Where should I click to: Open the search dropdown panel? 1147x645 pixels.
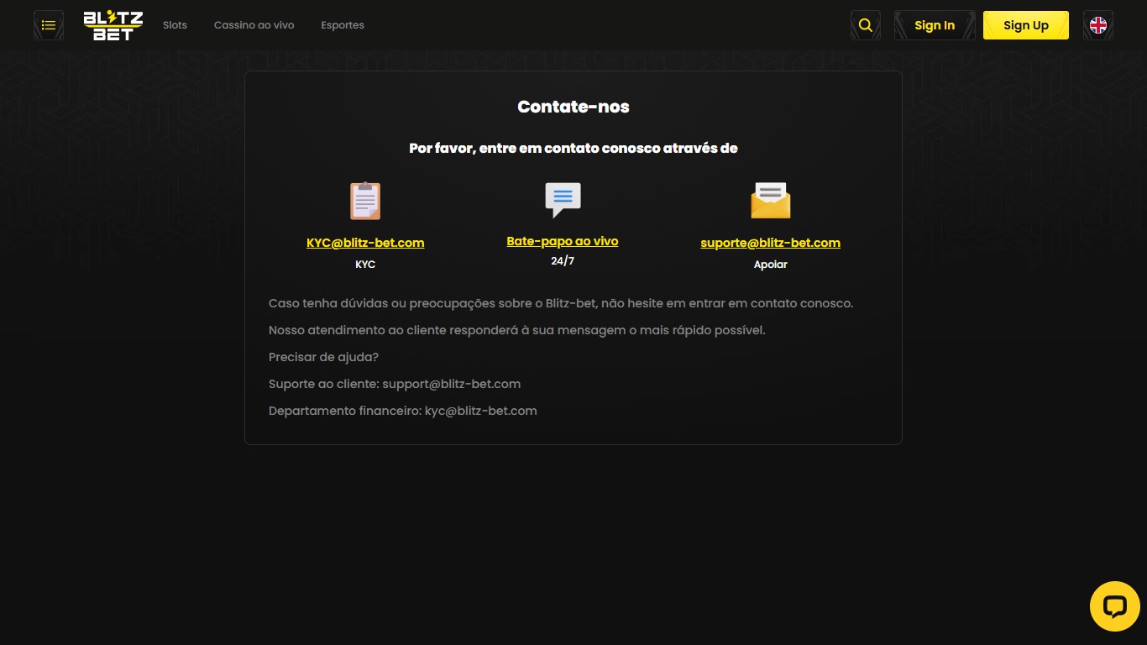[865, 25]
